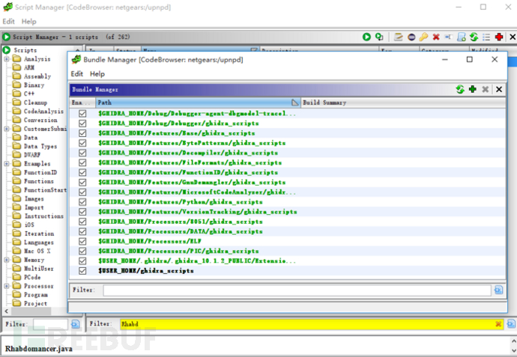Click the yellow key binding icon
Viewport: 517px width, 357px height.
click(423, 37)
